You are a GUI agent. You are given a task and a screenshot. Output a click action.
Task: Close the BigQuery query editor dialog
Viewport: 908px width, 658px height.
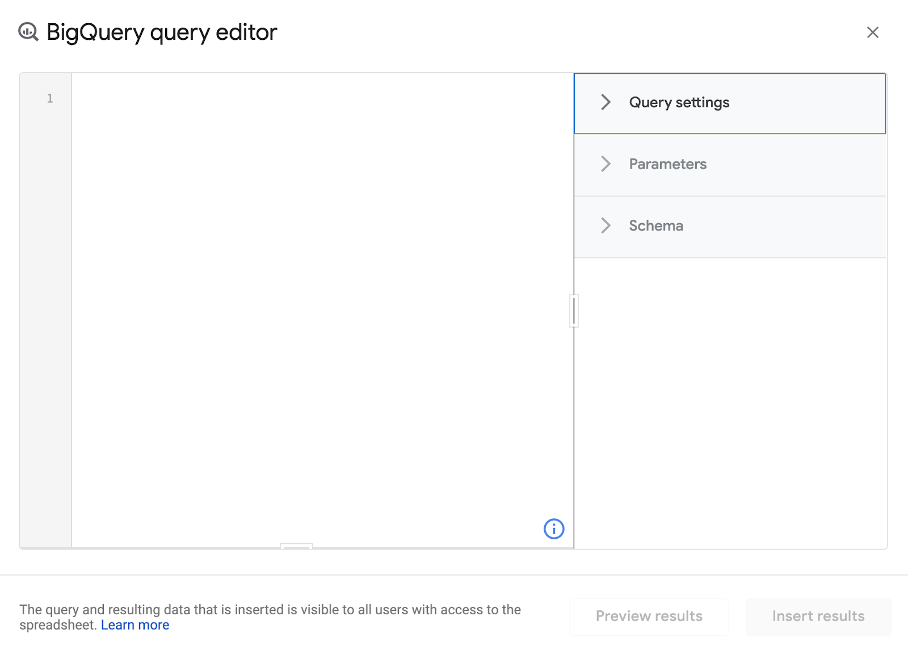tap(873, 32)
